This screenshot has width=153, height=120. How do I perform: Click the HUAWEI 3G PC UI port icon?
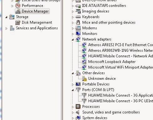point(84,101)
